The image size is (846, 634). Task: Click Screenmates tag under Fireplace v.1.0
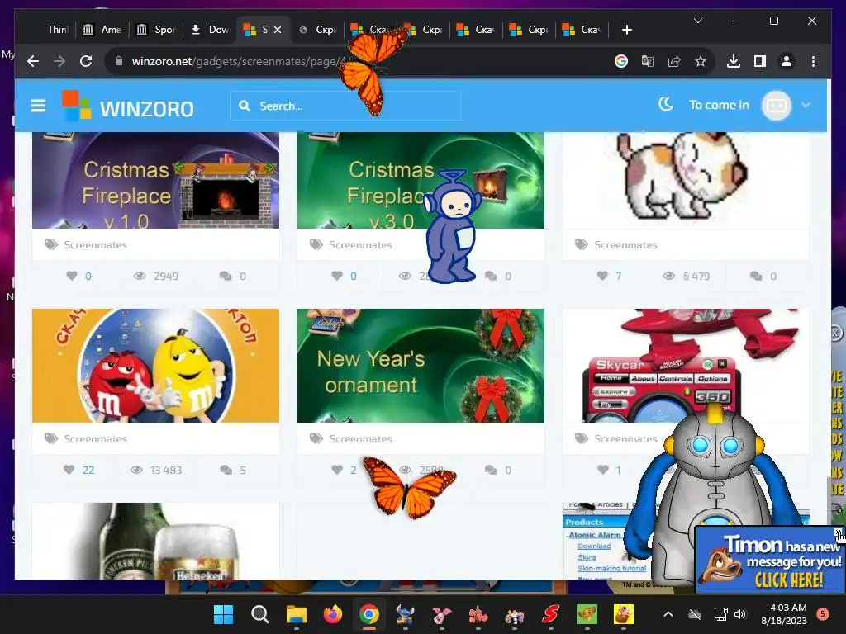(96, 244)
